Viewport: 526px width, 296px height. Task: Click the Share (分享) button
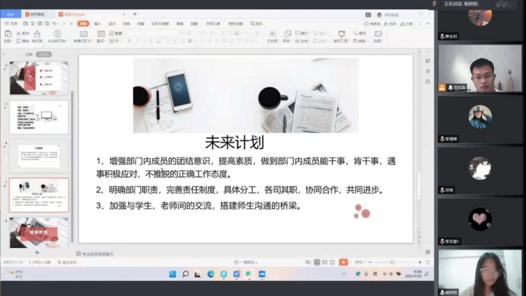pos(407,23)
